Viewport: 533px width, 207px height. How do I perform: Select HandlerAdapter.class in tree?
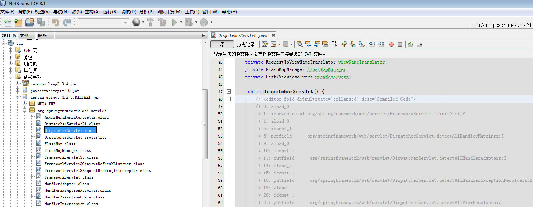coord(66,184)
